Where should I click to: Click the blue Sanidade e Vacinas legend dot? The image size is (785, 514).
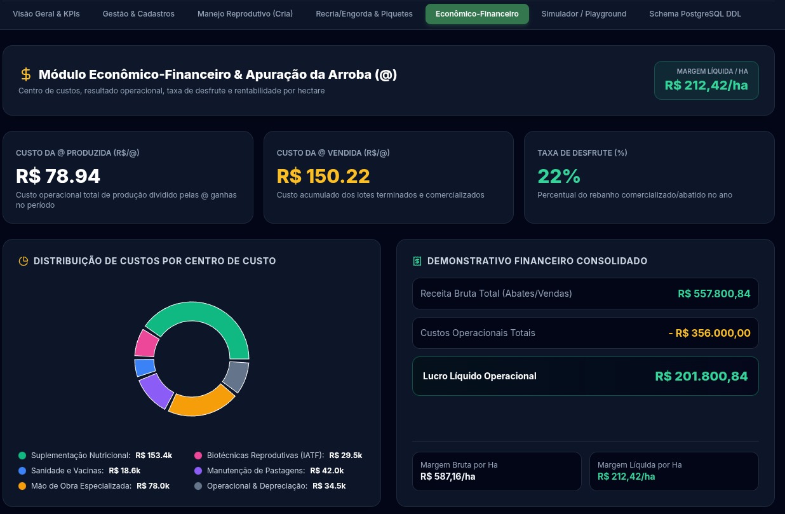click(x=22, y=471)
